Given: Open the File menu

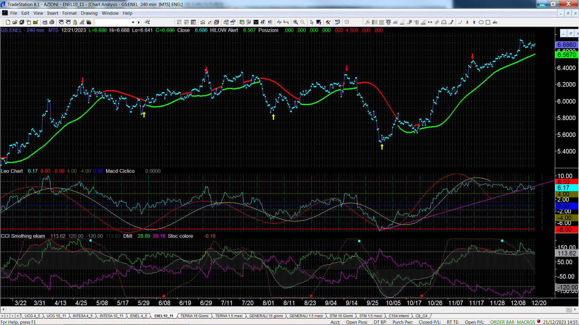Looking at the screenshot, I should pos(14,13).
